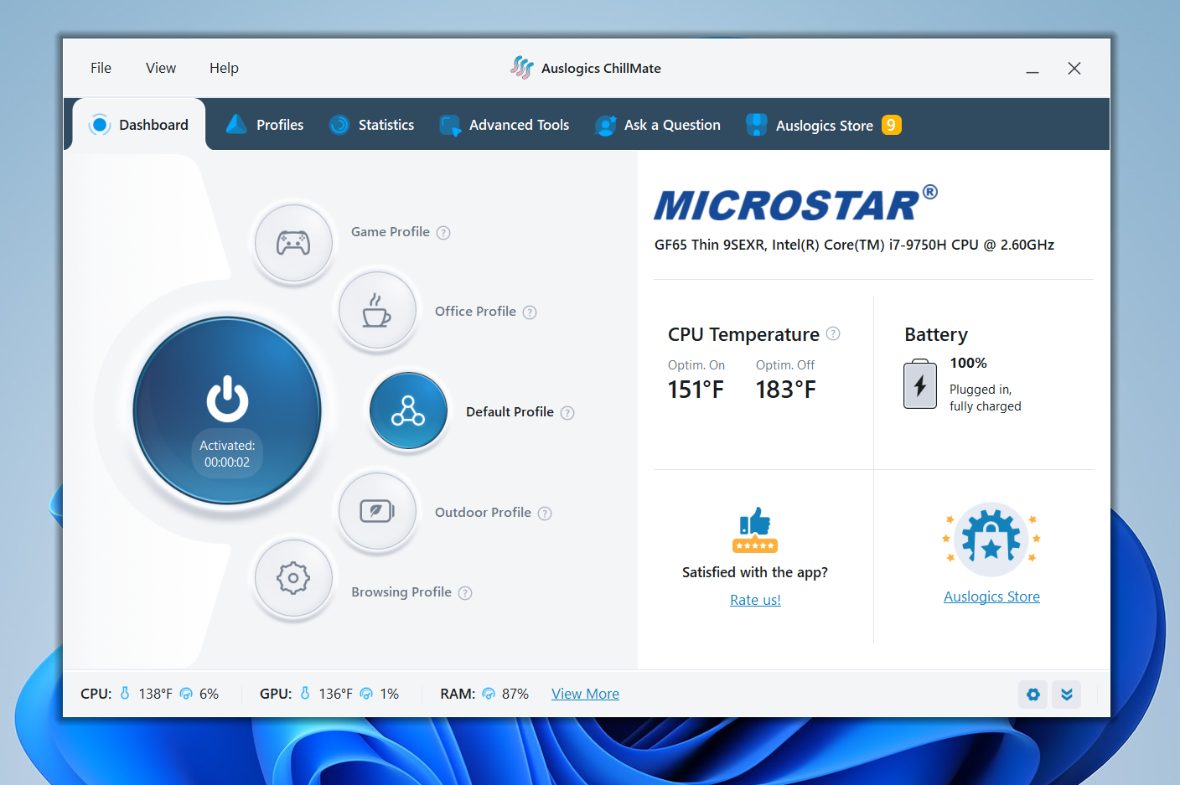Open the View menu

(160, 68)
